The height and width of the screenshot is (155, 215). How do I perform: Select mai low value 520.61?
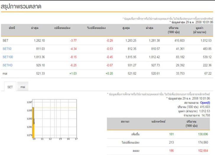155,73
